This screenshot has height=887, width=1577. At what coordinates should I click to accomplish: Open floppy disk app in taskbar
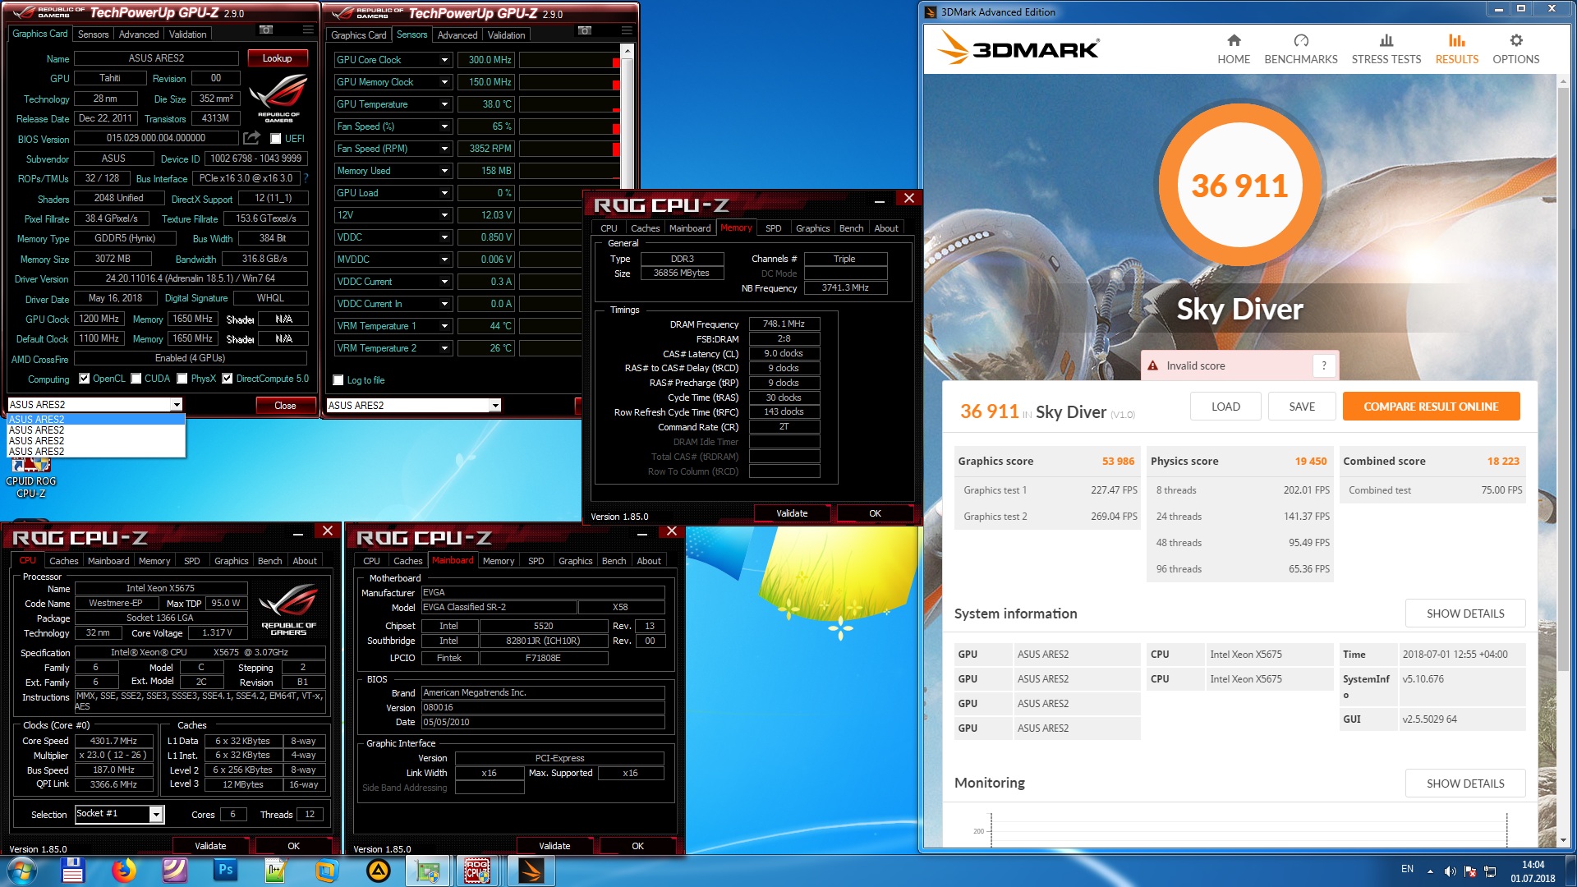(72, 871)
